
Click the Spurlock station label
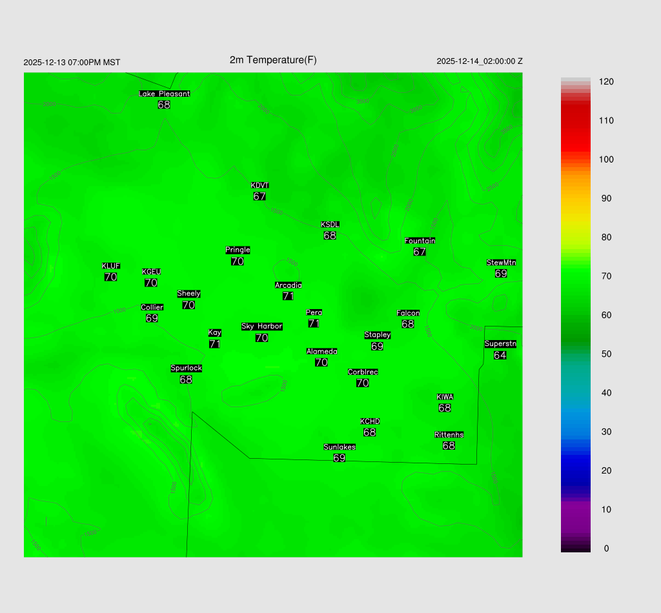(186, 368)
